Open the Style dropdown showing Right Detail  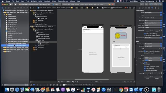pos(153,13)
